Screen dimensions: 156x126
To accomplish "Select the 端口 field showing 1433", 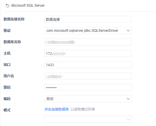I will [x=88, y=65].
